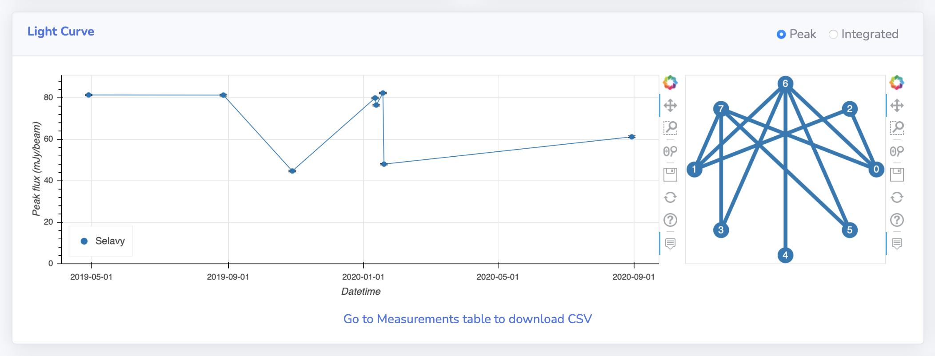
Task: Click the Selavy legend entry
Action: coord(103,241)
